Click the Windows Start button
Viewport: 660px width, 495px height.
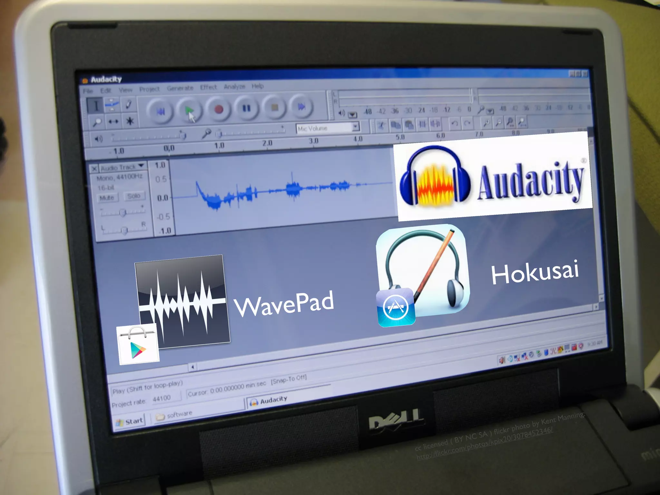[x=130, y=422]
